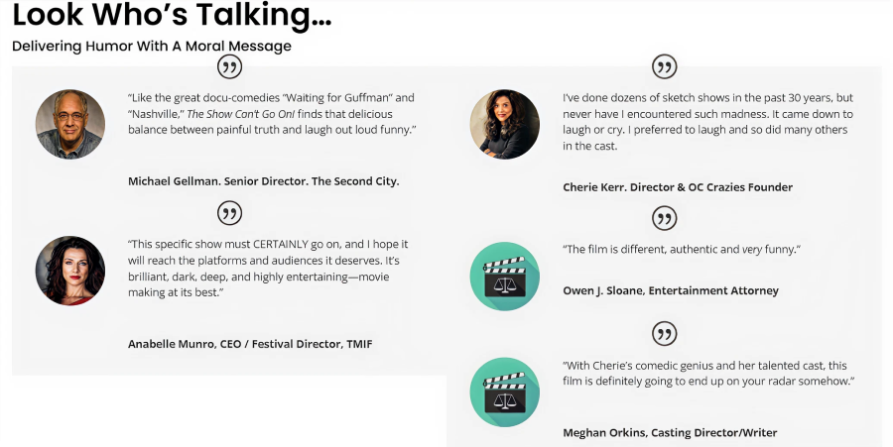Click Meghan Orkins, Casting Director/Writer text
The height and width of the screenshot is (447, 893).
pos(670,432)
